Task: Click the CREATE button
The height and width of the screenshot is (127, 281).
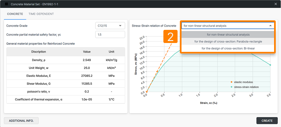Action: (x=267, y=120)
